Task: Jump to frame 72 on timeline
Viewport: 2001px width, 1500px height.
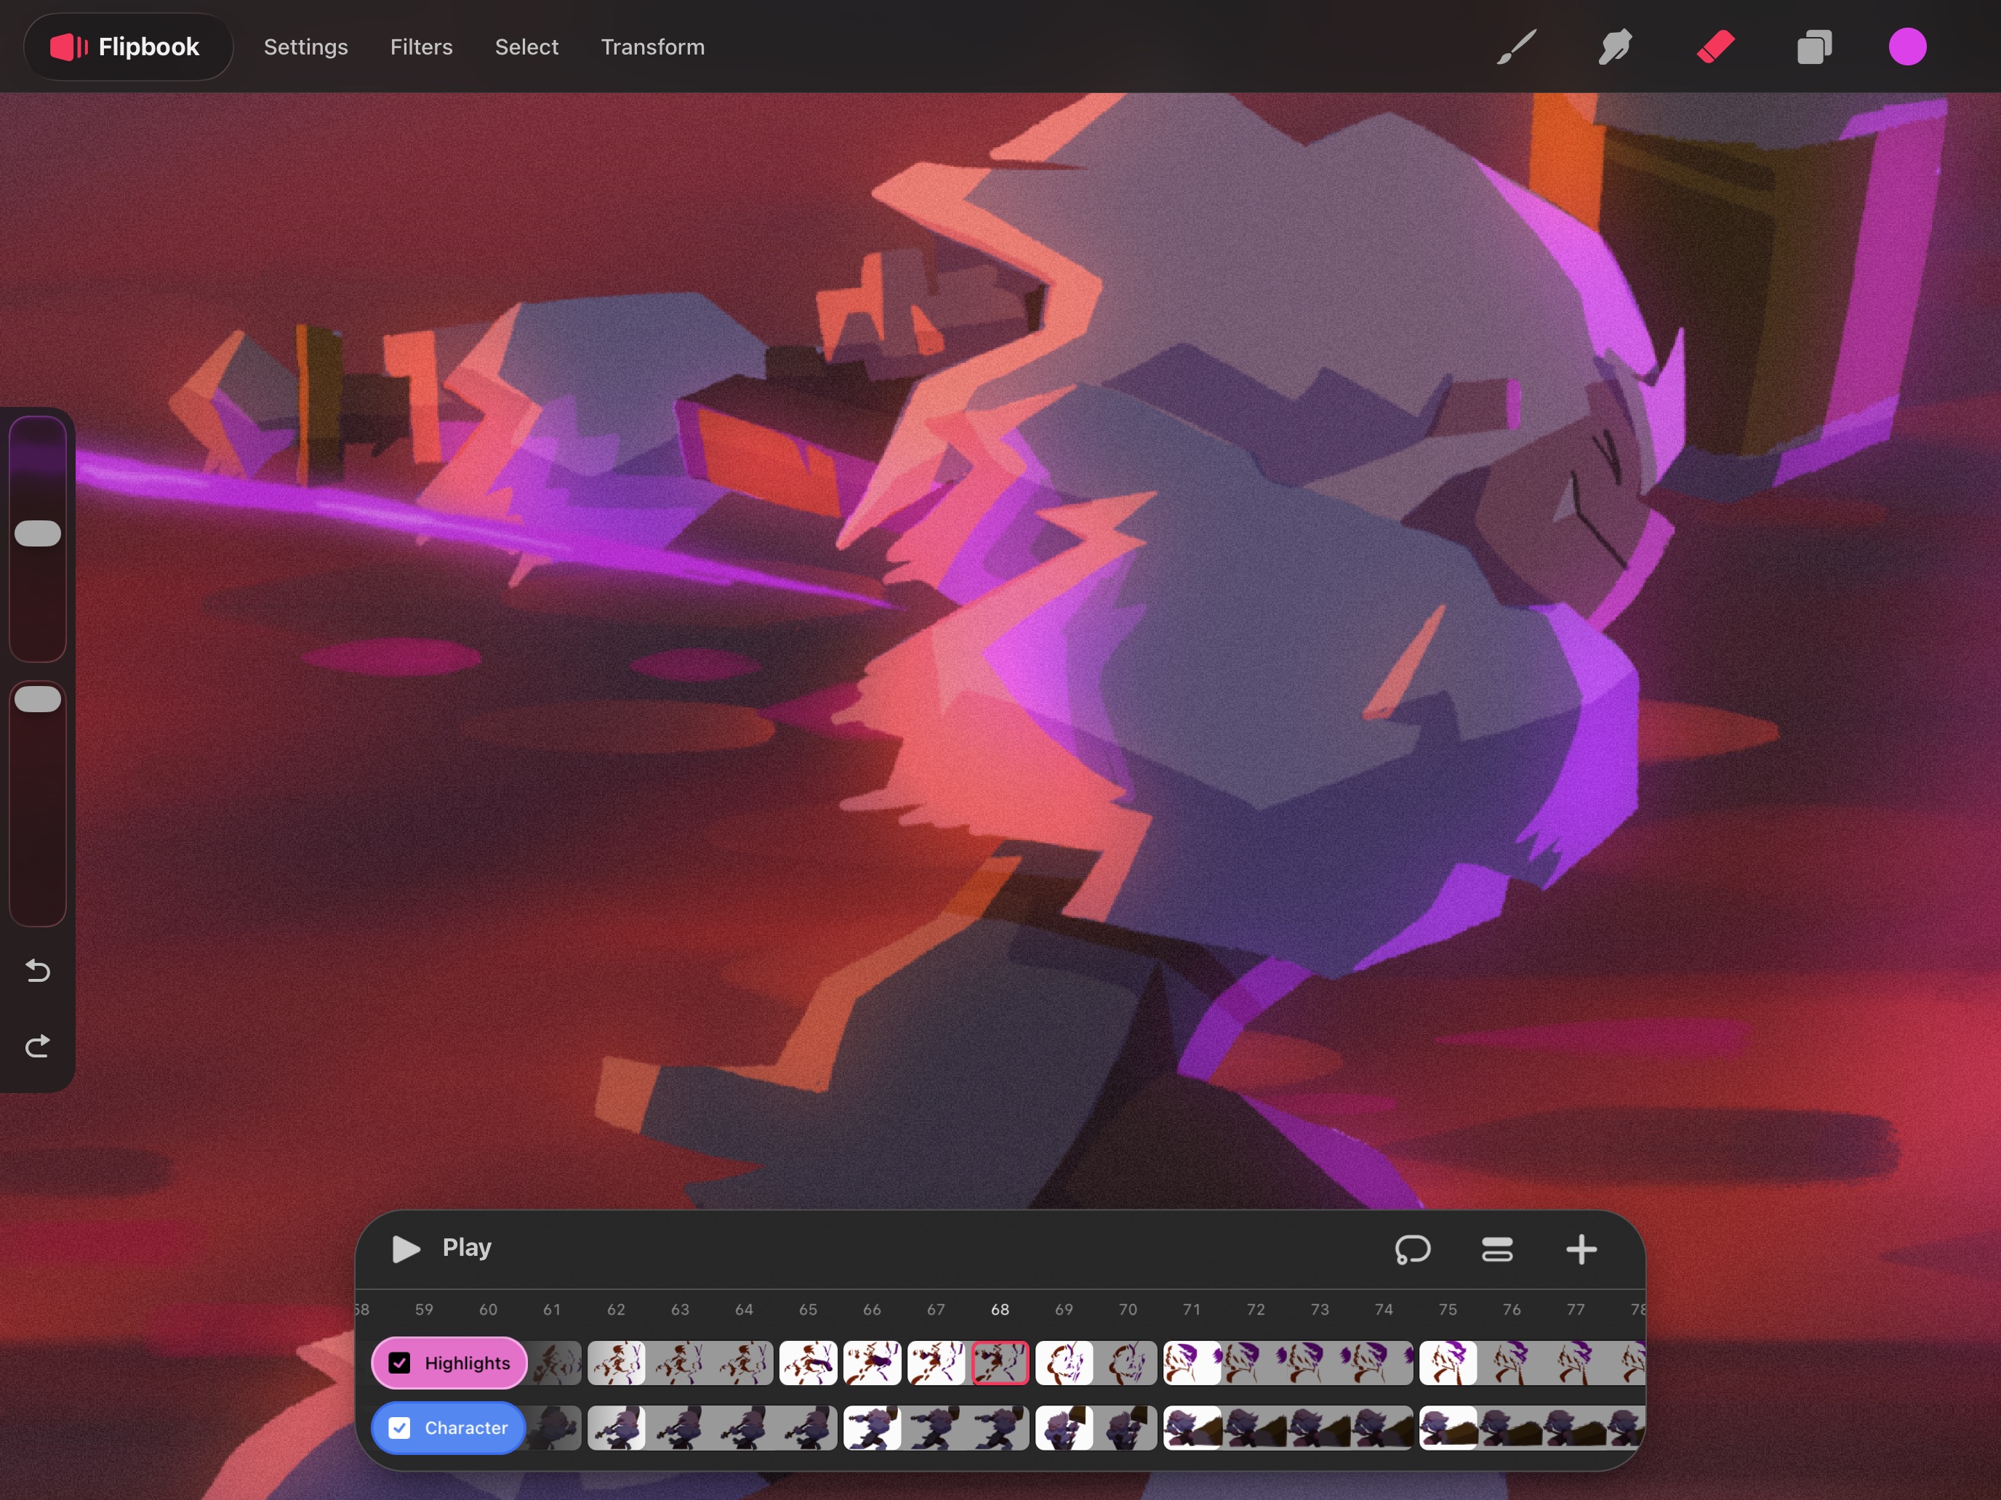Action: click(1256, 1309)
